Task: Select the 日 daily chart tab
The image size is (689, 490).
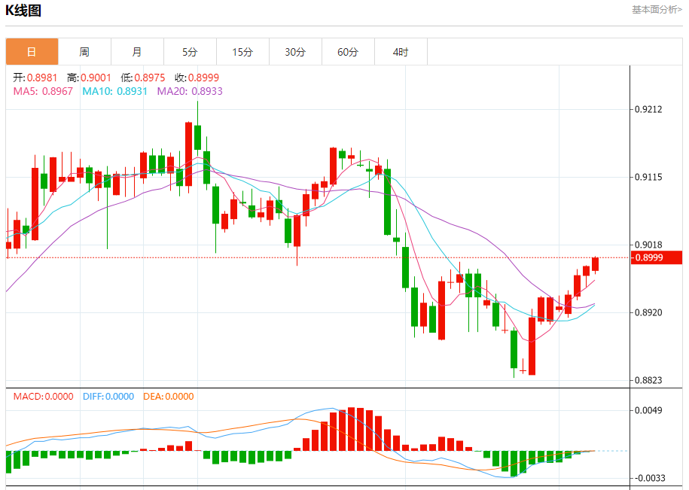Action: click(32, 52)
